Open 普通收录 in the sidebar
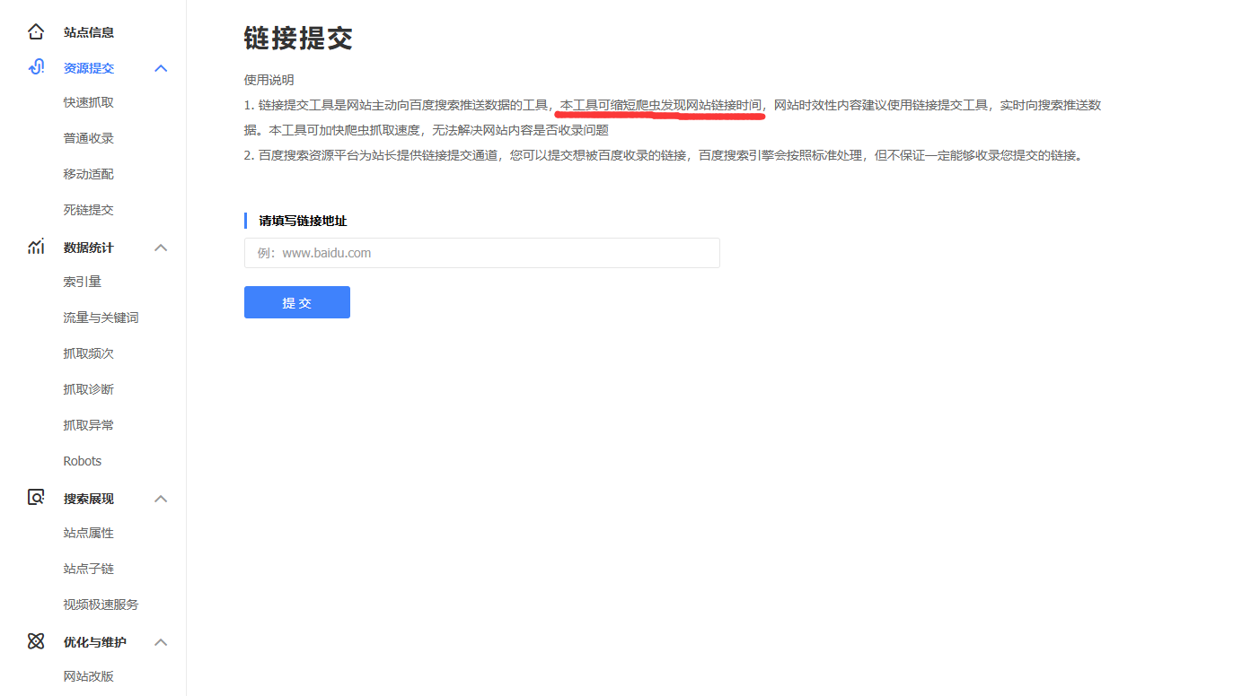 click(89, 138)
